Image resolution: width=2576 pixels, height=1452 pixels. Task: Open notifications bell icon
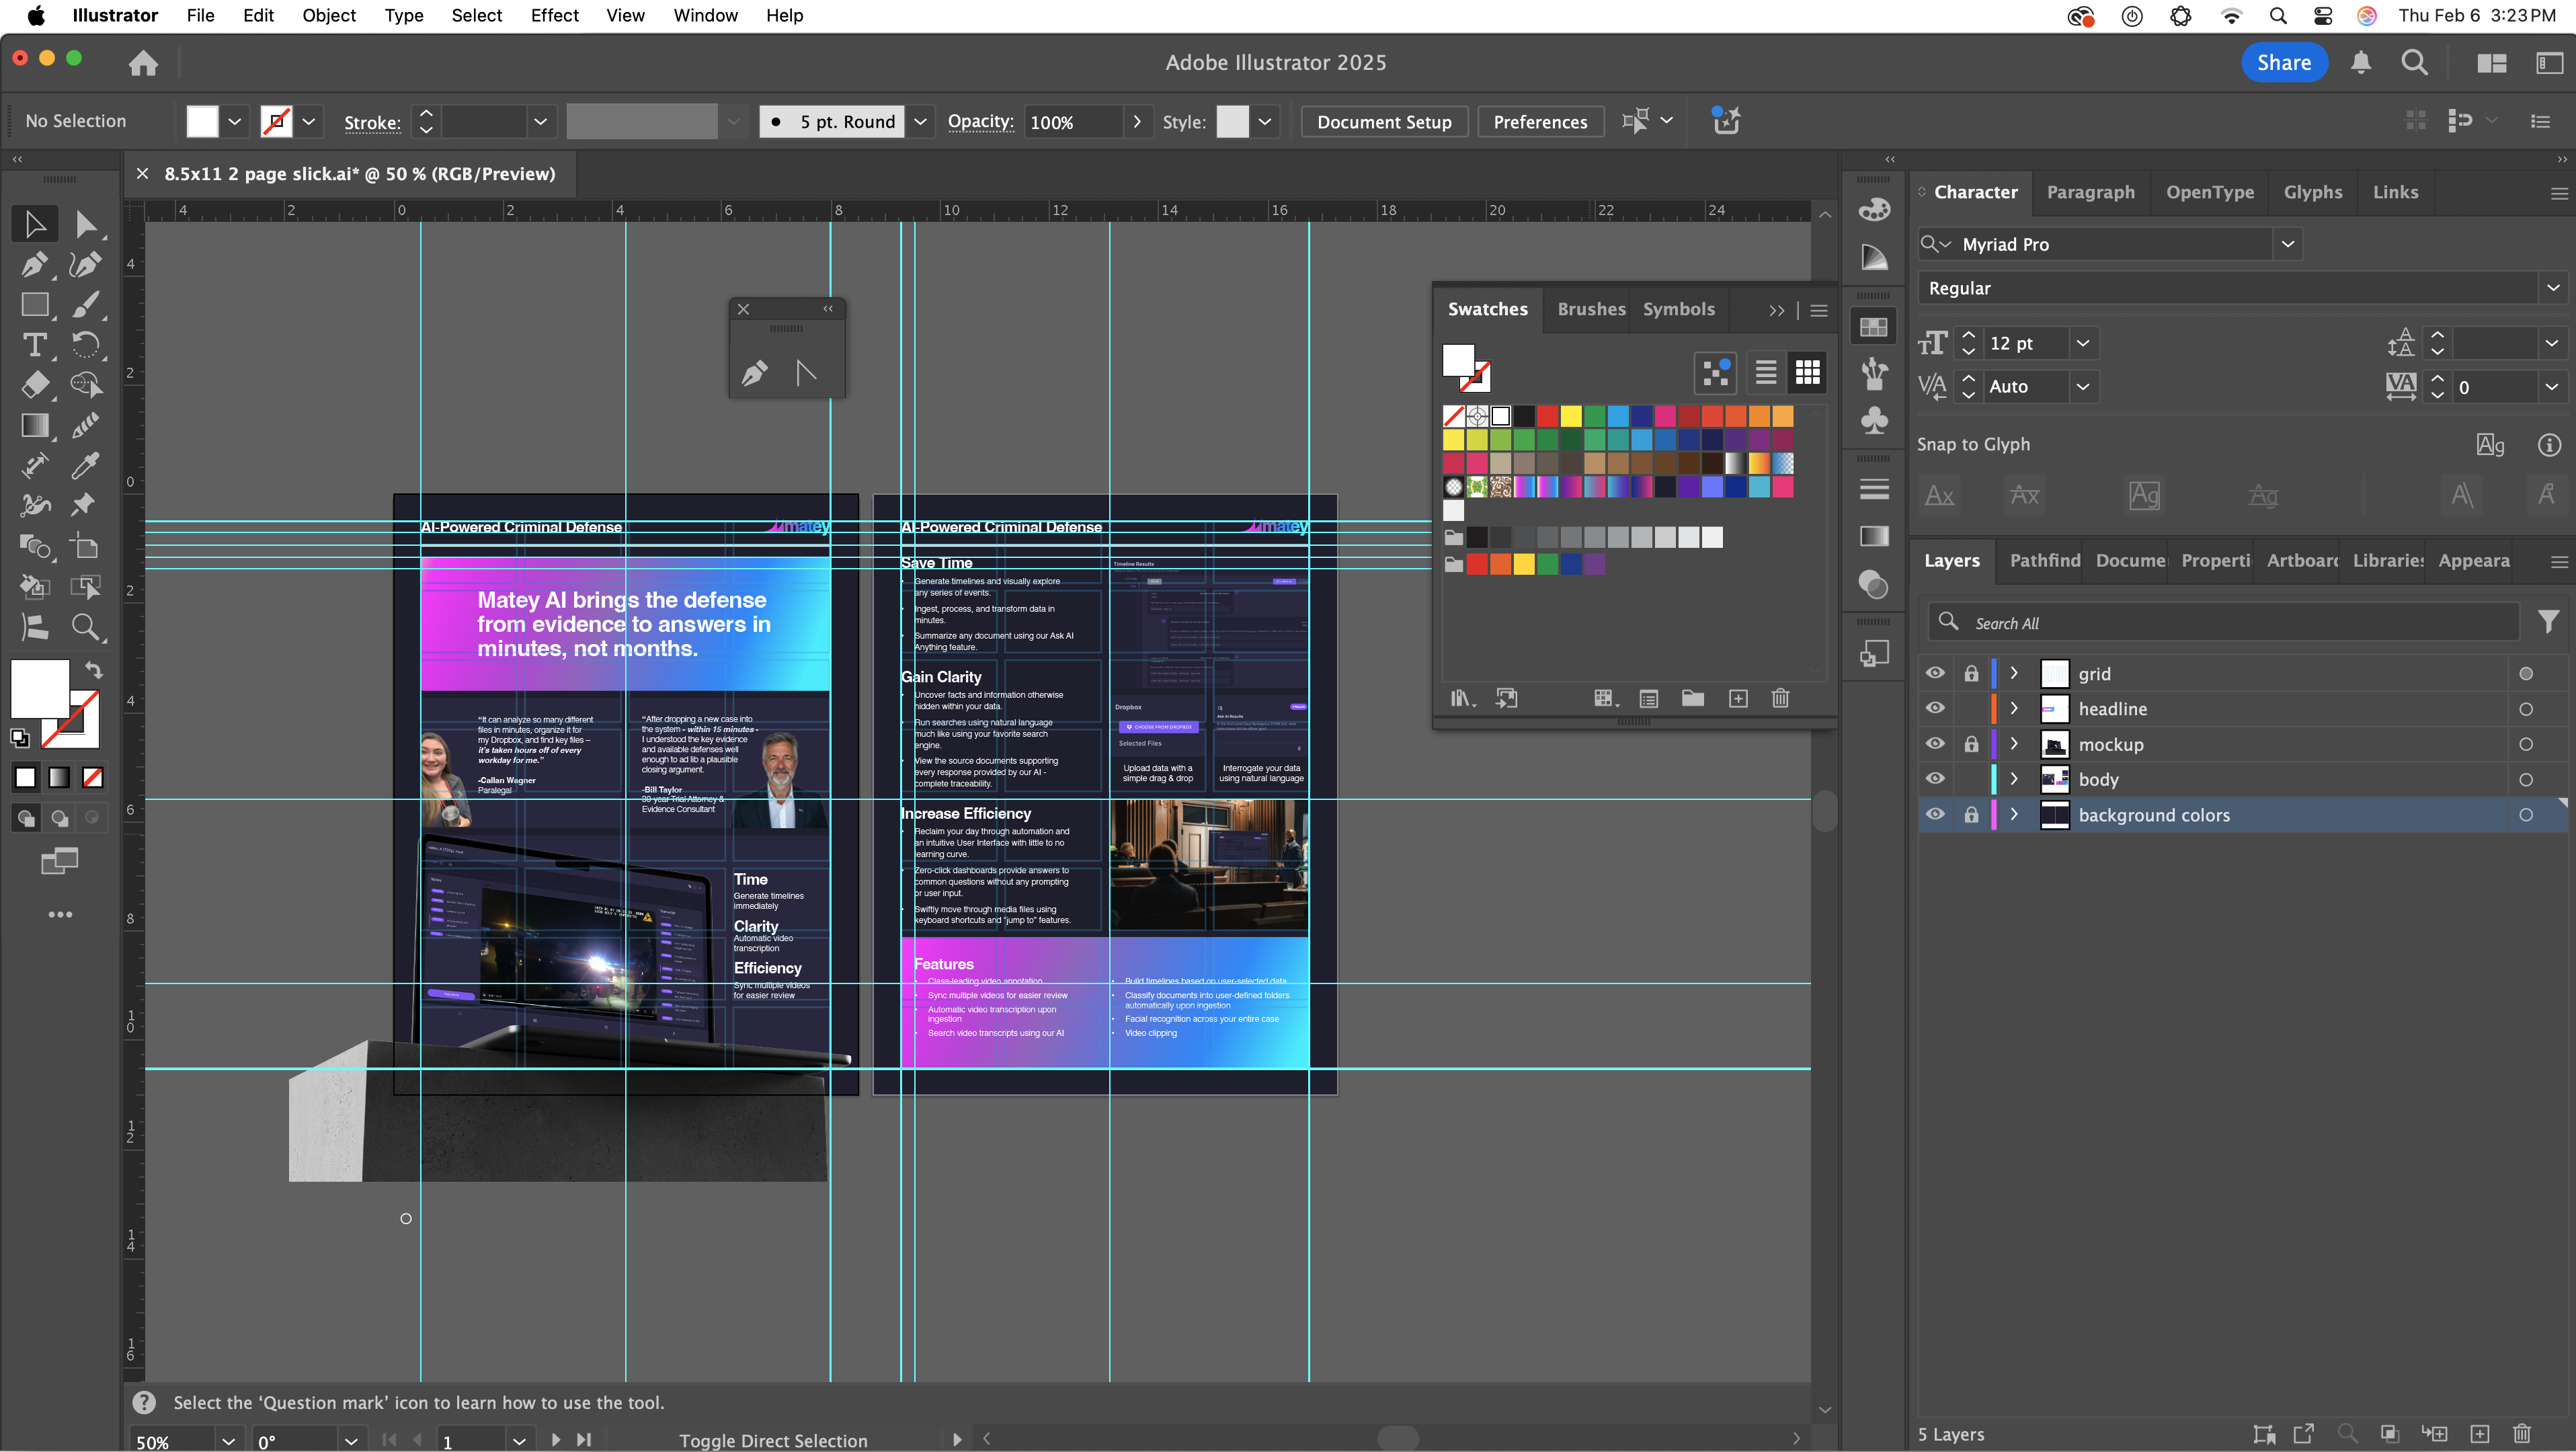click(x=2361, y=63)
